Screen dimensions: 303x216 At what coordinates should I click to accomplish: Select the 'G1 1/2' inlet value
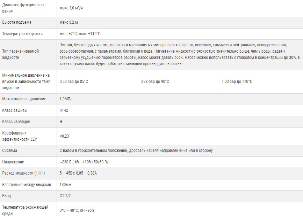click(x=65, y=196)
